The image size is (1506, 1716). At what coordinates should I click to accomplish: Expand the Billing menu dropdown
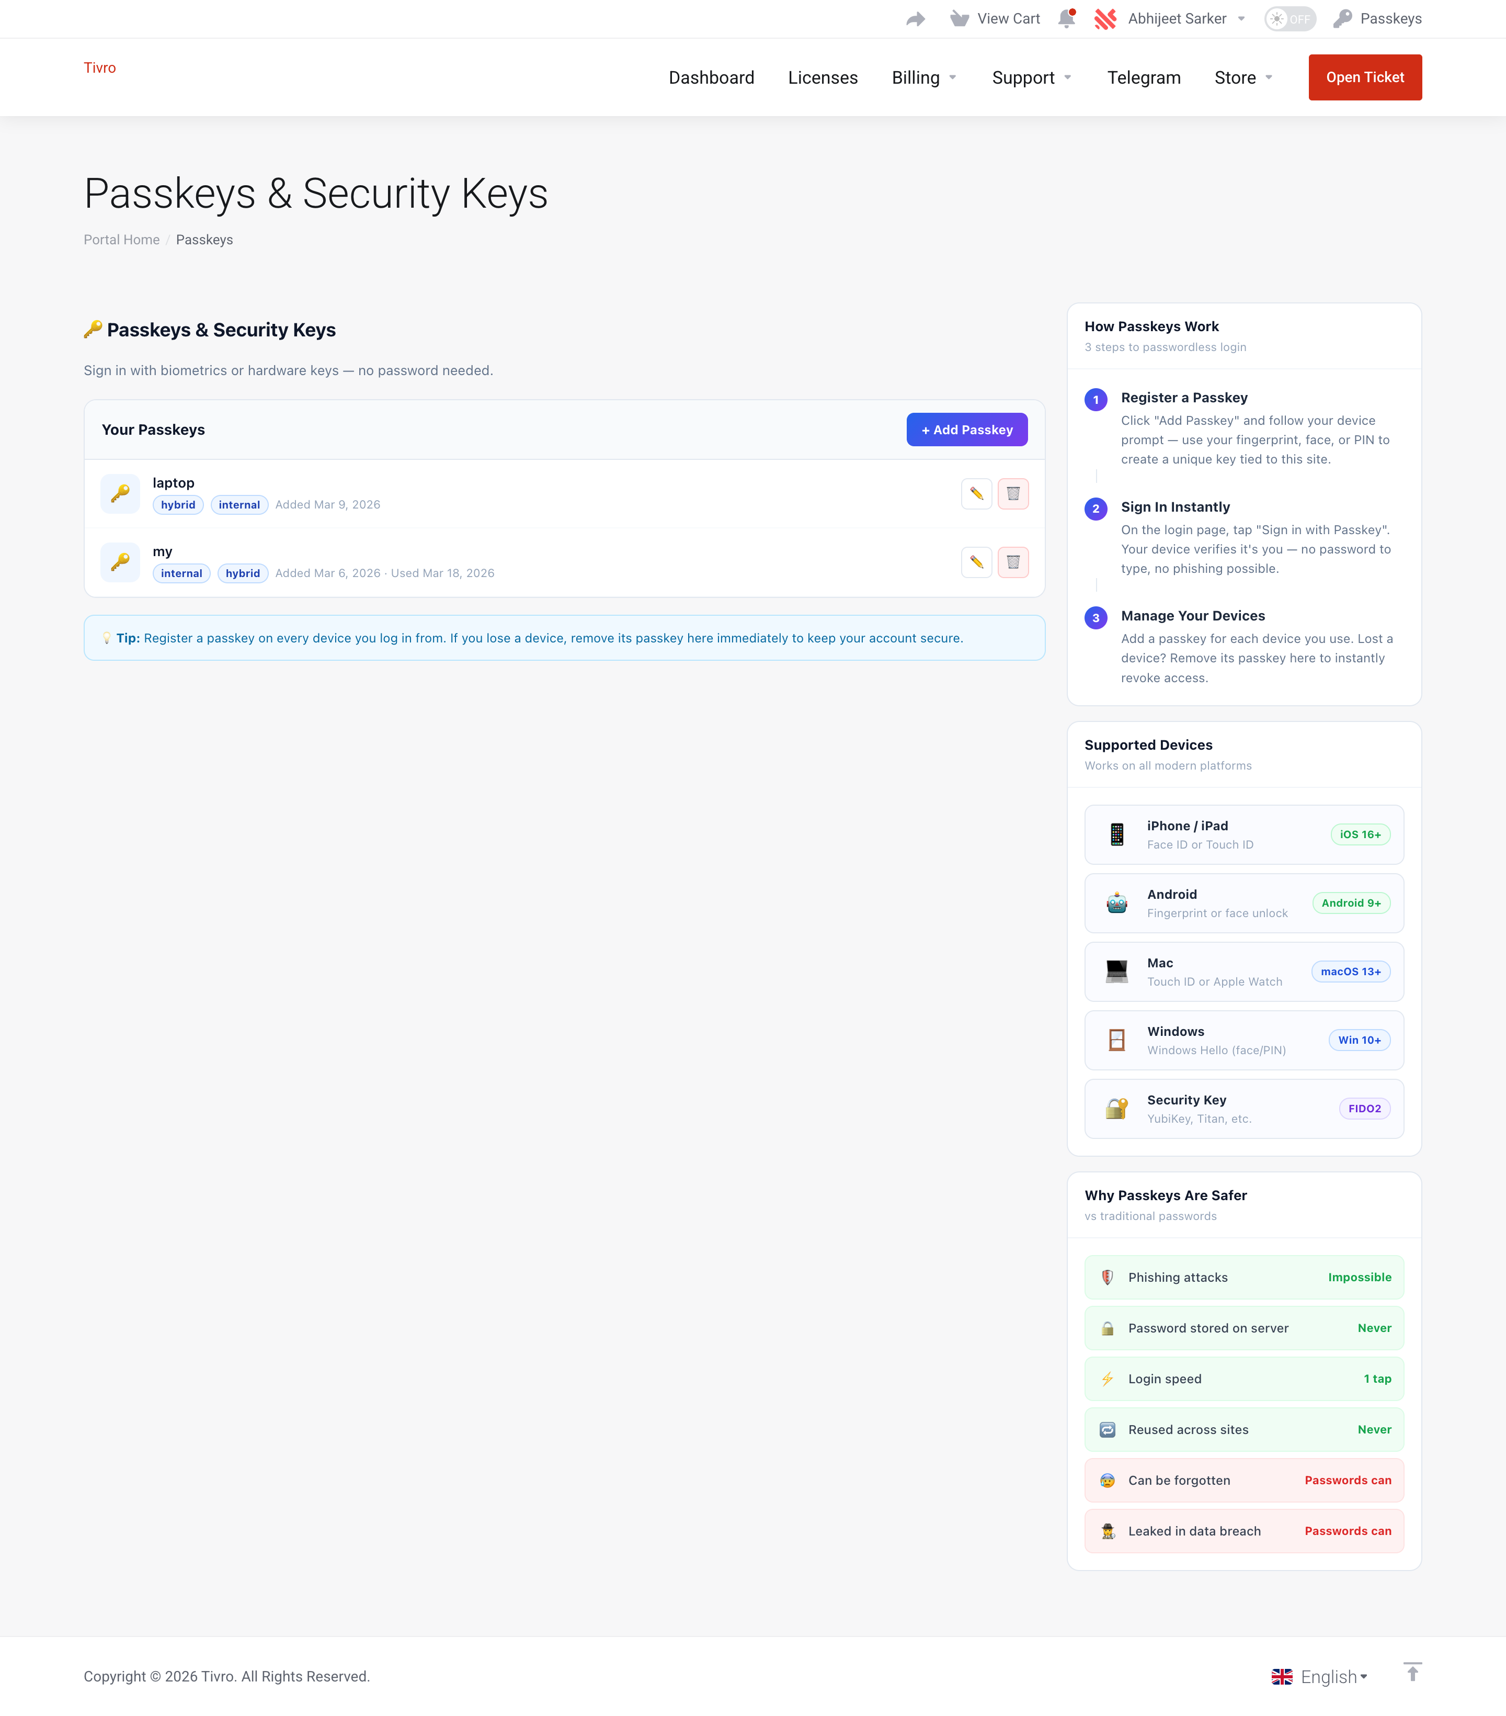pos(924,77)
